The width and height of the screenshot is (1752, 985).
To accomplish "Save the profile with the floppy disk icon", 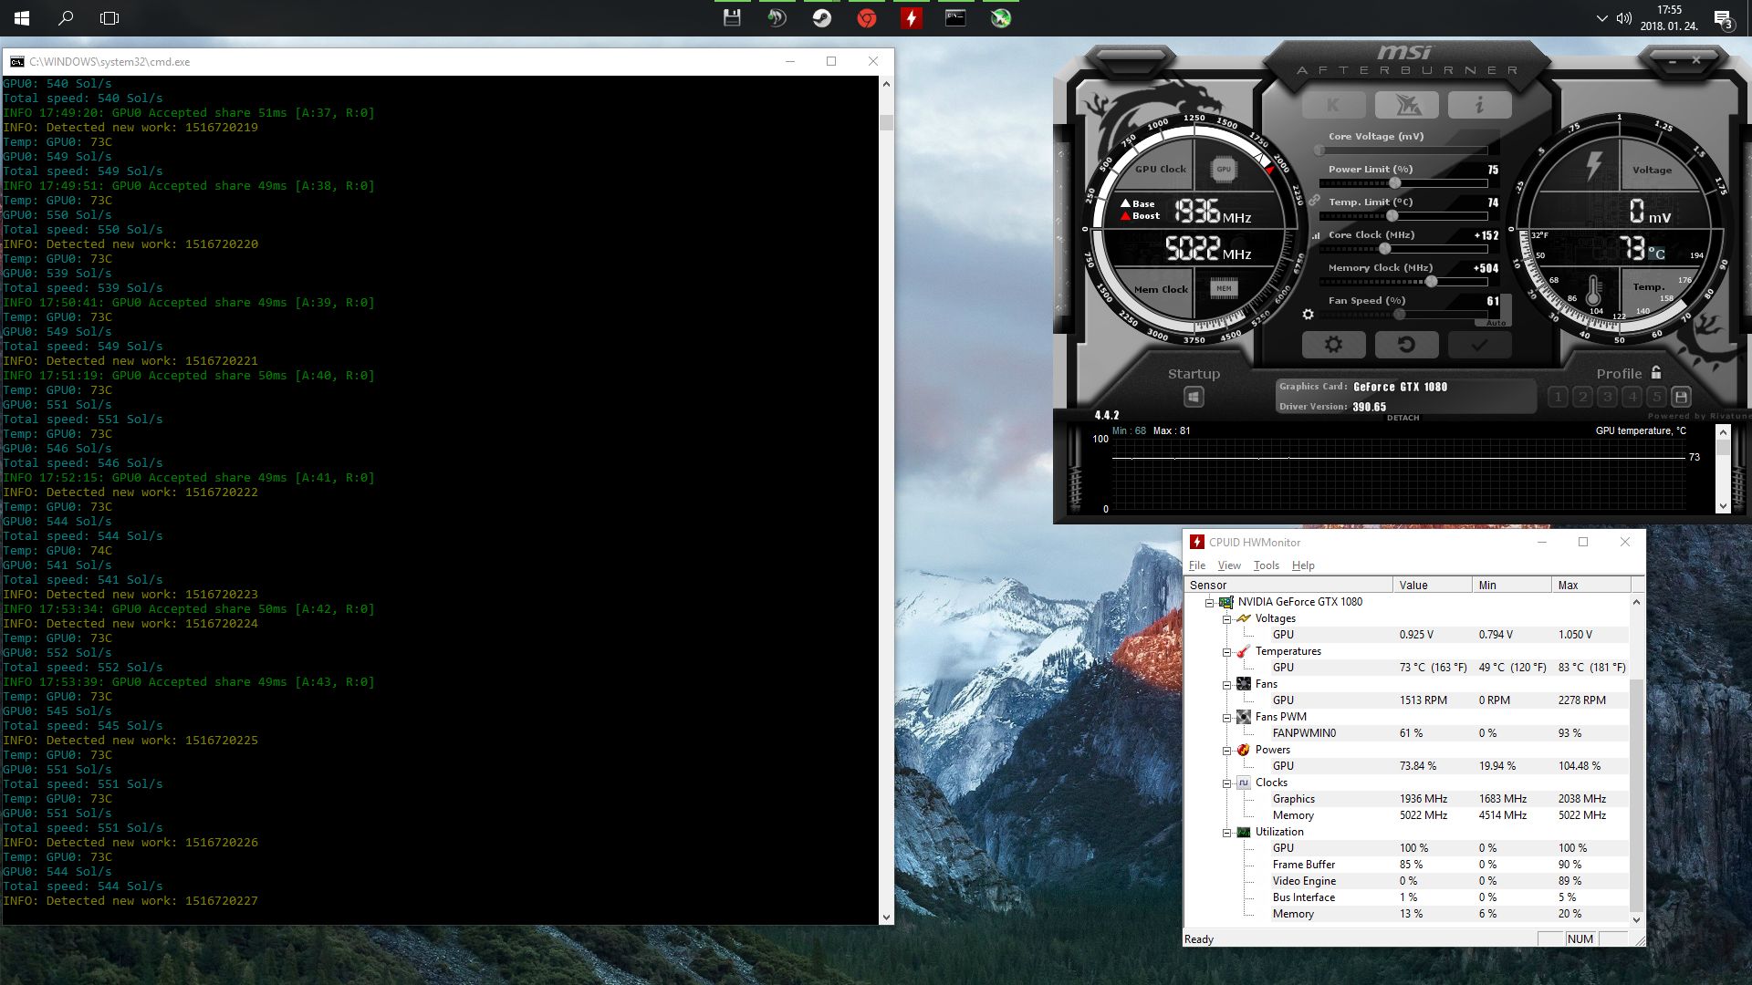I will 1681,397.
